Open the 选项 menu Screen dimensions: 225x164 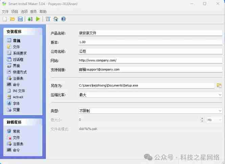pos(24,11)
